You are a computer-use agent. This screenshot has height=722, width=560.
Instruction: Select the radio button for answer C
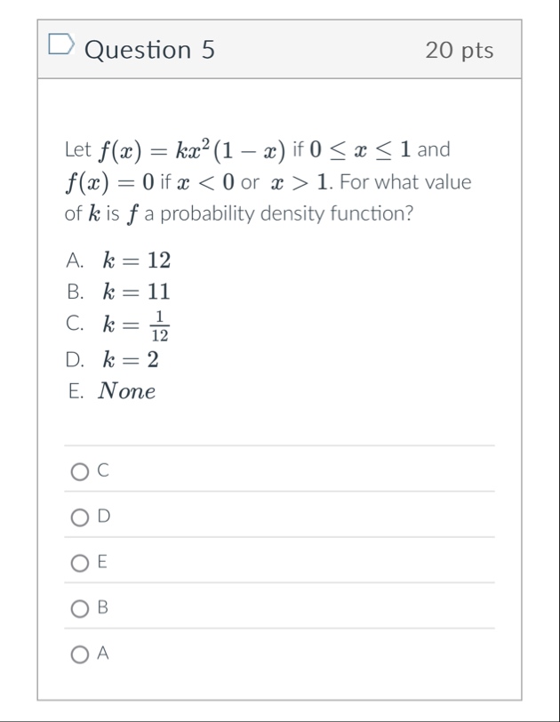[x=79, y=473]
